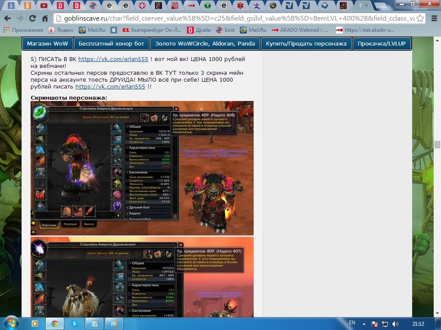Open the Прокачка/LVLUP menu item
The image size is (441, 330).
coord(382,44)
